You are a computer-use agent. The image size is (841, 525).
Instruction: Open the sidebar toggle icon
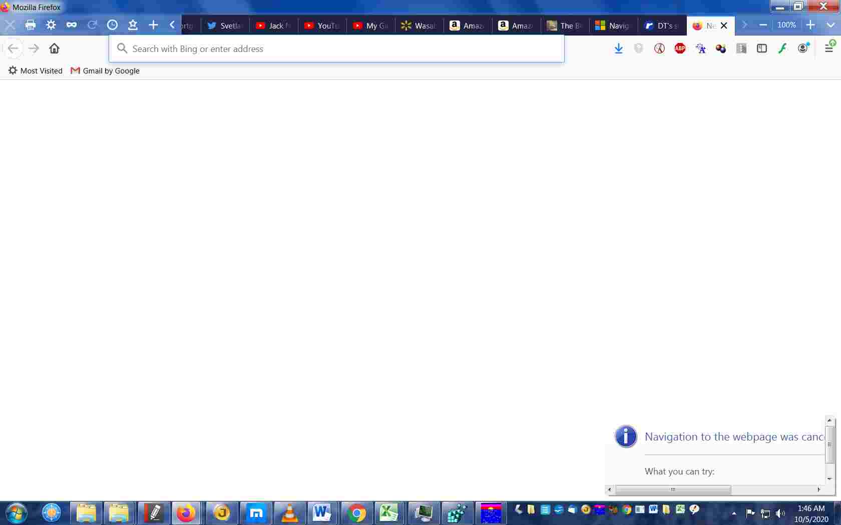[x=762, y=48]
